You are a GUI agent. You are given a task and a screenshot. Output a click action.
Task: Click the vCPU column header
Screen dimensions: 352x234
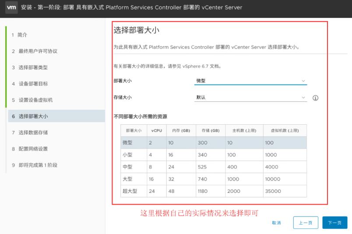point(157,131)
